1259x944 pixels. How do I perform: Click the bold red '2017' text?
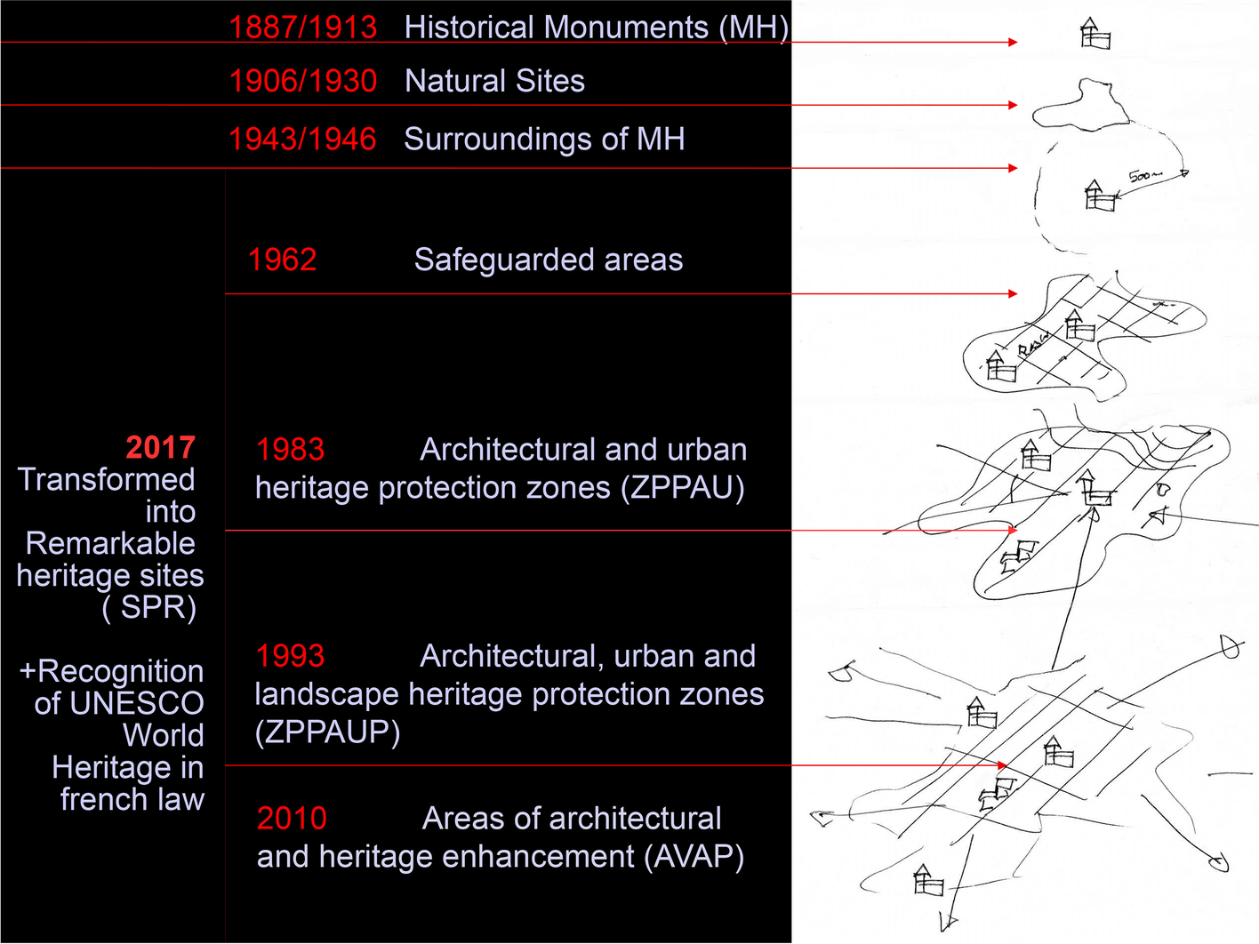[161, 447]
